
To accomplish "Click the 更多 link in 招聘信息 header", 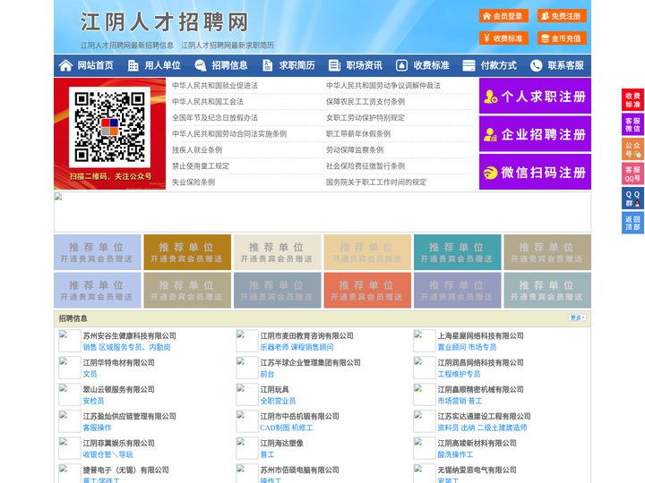I will (577, 318).
